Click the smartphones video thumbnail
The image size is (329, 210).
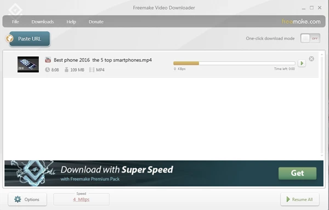coord(28,64)
